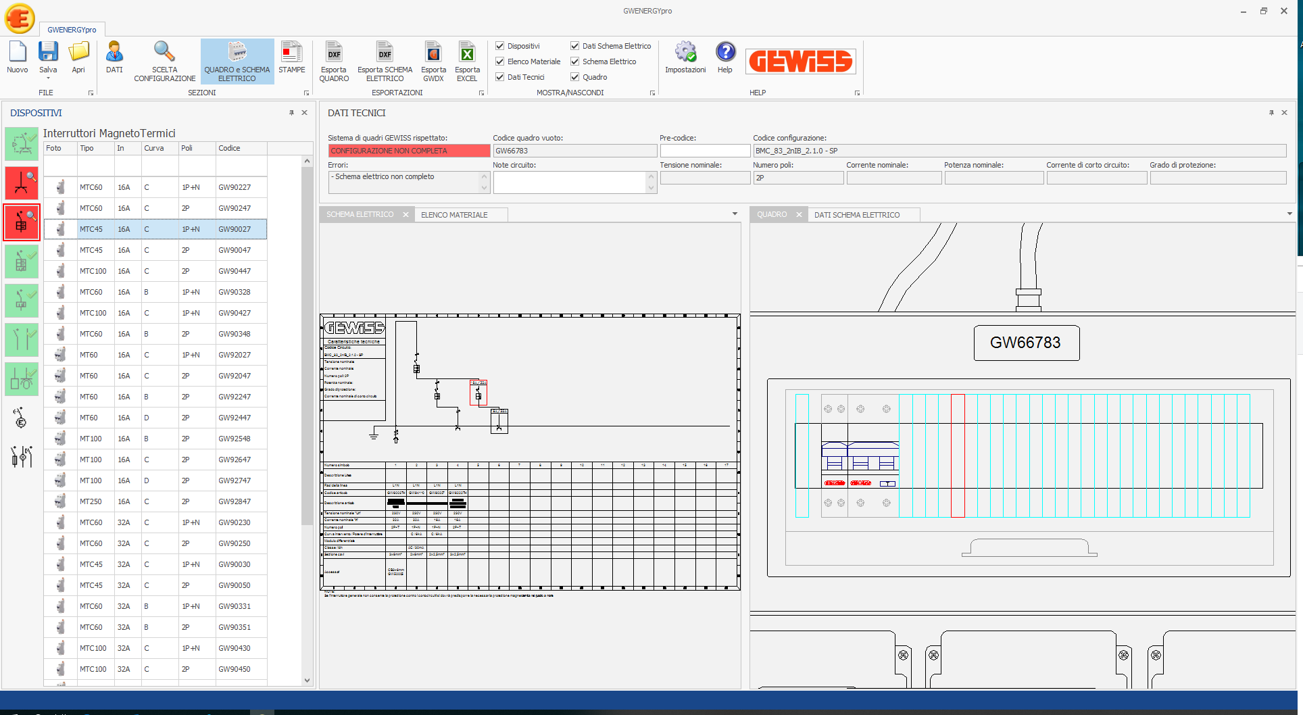Sort devices by Codice column header

[x=241, y=148]
